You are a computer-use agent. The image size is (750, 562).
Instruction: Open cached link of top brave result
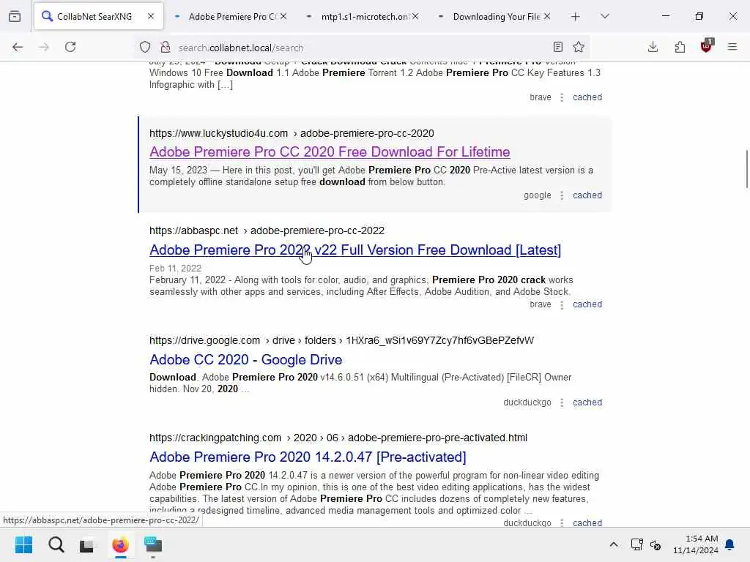[x=587, y=97]
